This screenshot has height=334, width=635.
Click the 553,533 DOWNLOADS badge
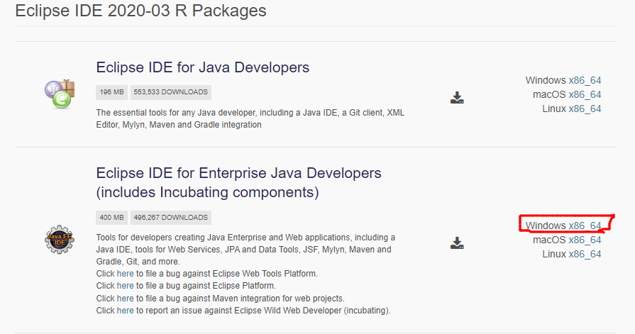[170, 92]
